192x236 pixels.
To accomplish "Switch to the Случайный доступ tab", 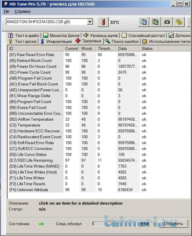I will pyautogui.click(x=143, y=35).
